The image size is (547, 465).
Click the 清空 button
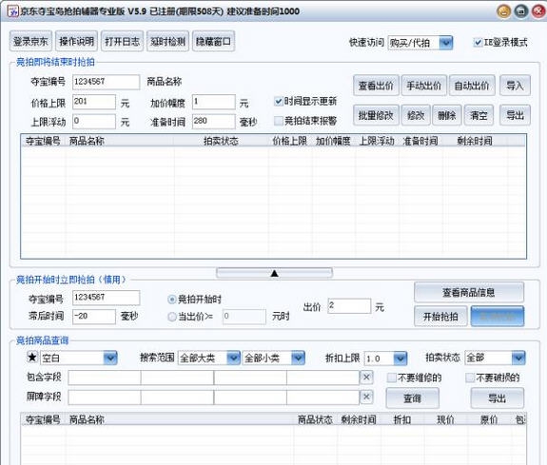479,115
